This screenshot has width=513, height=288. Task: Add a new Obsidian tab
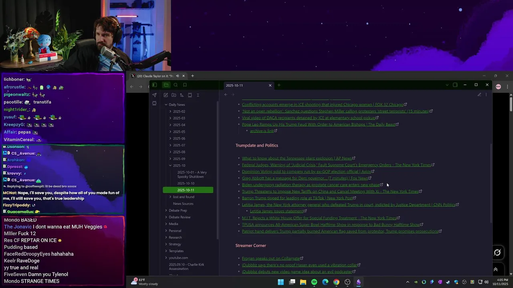pyautogui.click(x=279, y=85)
